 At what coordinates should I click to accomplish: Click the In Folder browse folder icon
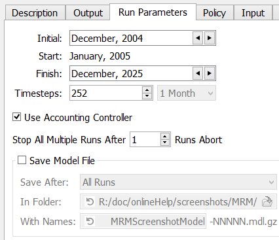point(267,201)
